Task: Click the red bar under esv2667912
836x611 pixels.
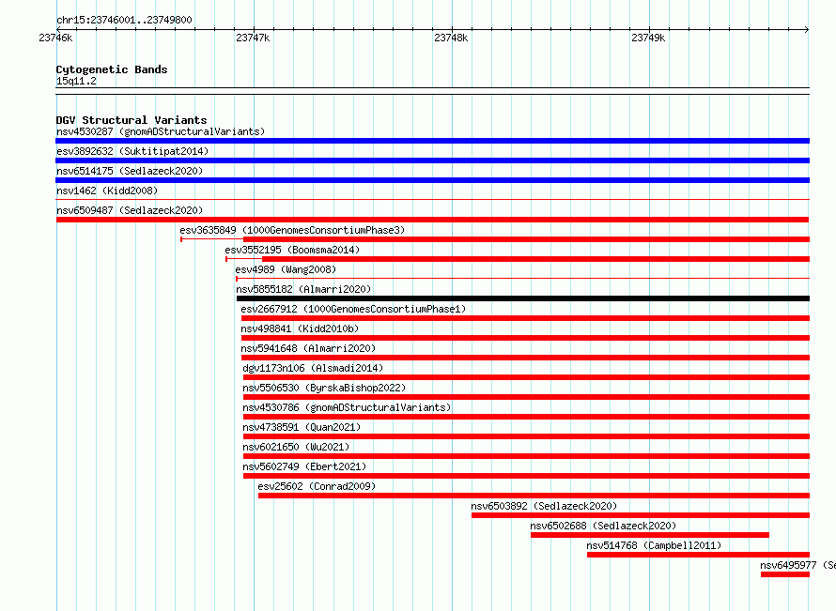Action: click(525, 318)
